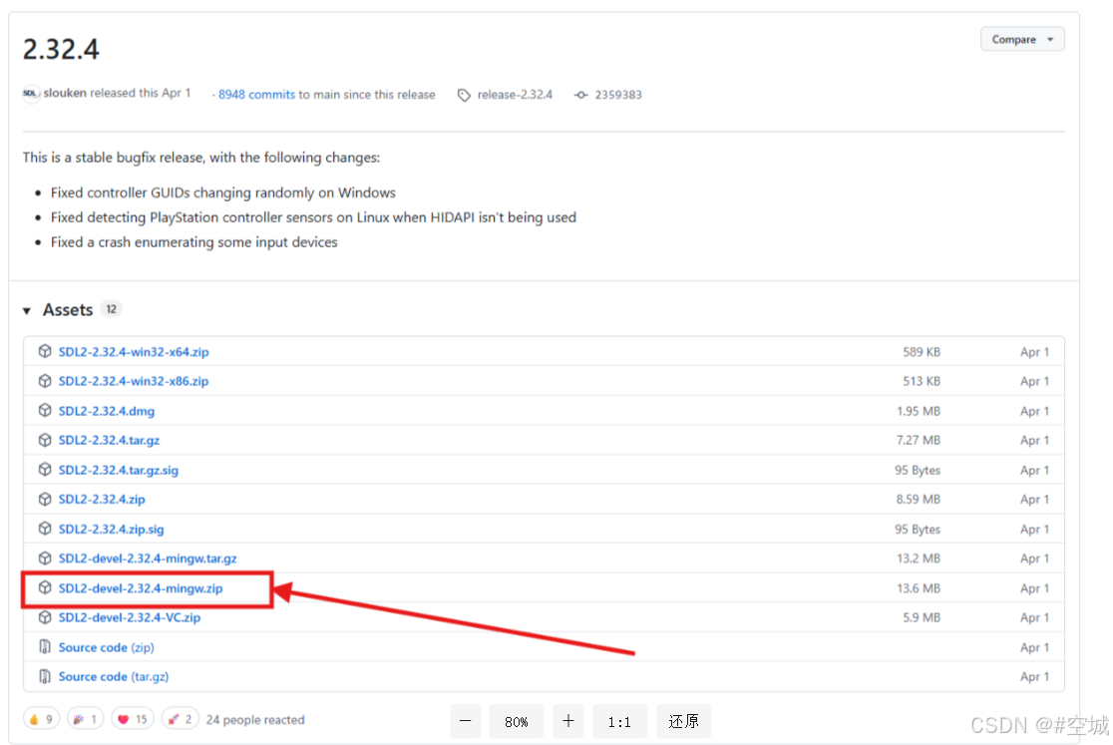Open slouken's profile link
The image size is (1113, 745).
click(65, 93)
